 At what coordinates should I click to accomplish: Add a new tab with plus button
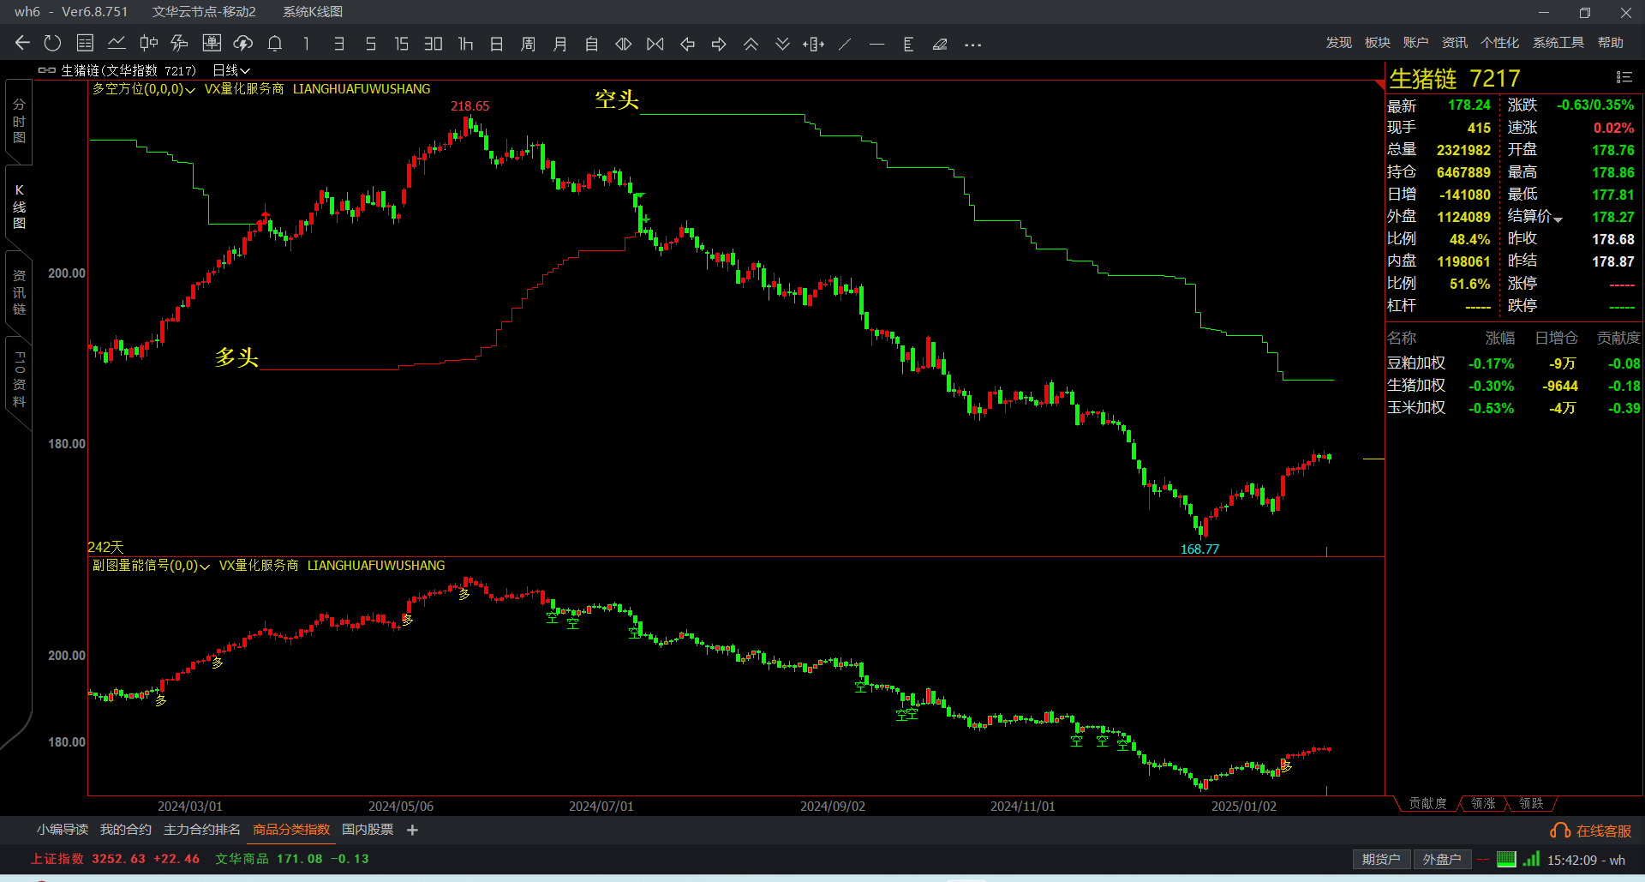click(x=412, y=830)
